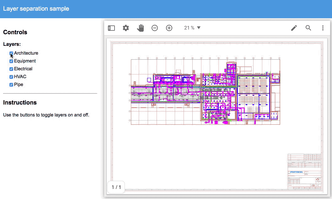
Task: Click the title block in the drawing
Action: pyautogui.click(x=304, y=171)
